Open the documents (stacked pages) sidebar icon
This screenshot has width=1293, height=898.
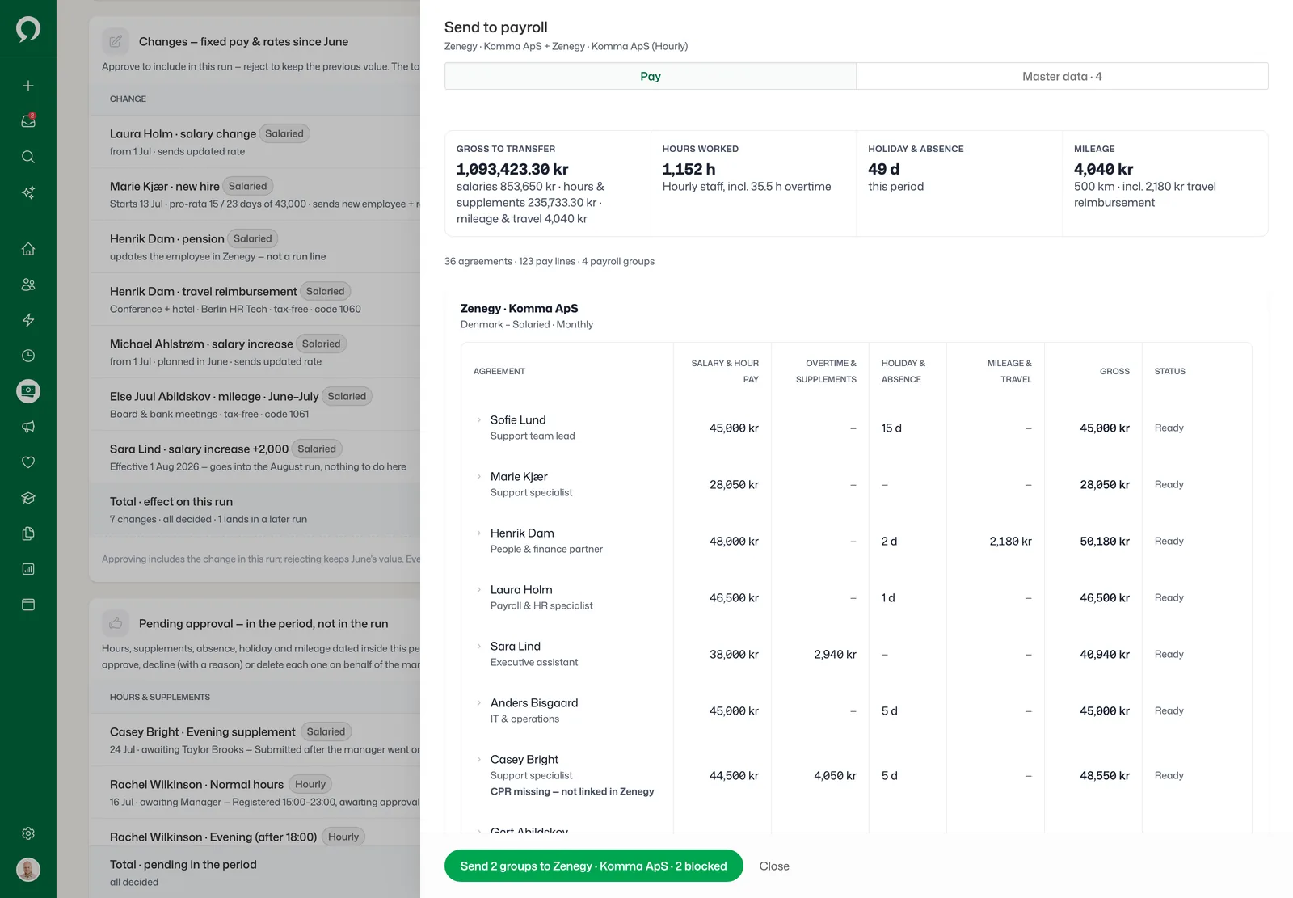click(x=28, y=533)
